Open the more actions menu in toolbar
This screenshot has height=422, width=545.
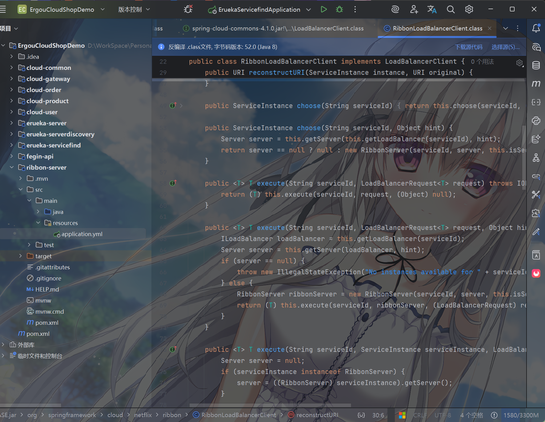click(x=355, y=10)
